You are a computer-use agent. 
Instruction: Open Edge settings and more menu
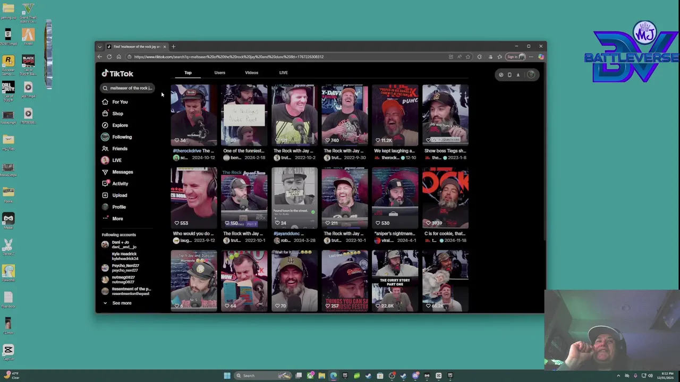[531, 57]
